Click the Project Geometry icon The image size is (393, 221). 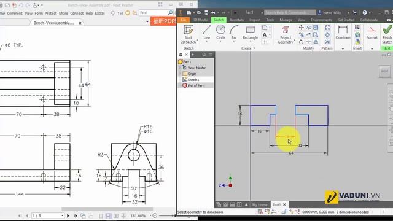(x=286, y=30)
